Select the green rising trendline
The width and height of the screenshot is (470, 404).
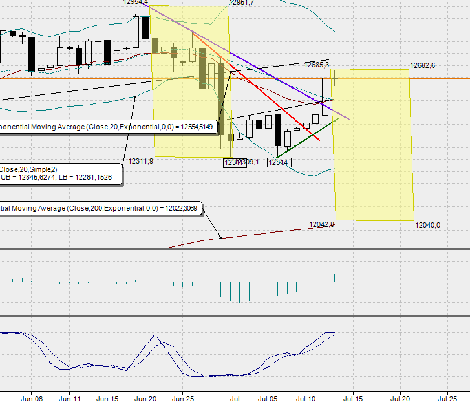coord(308,138)
